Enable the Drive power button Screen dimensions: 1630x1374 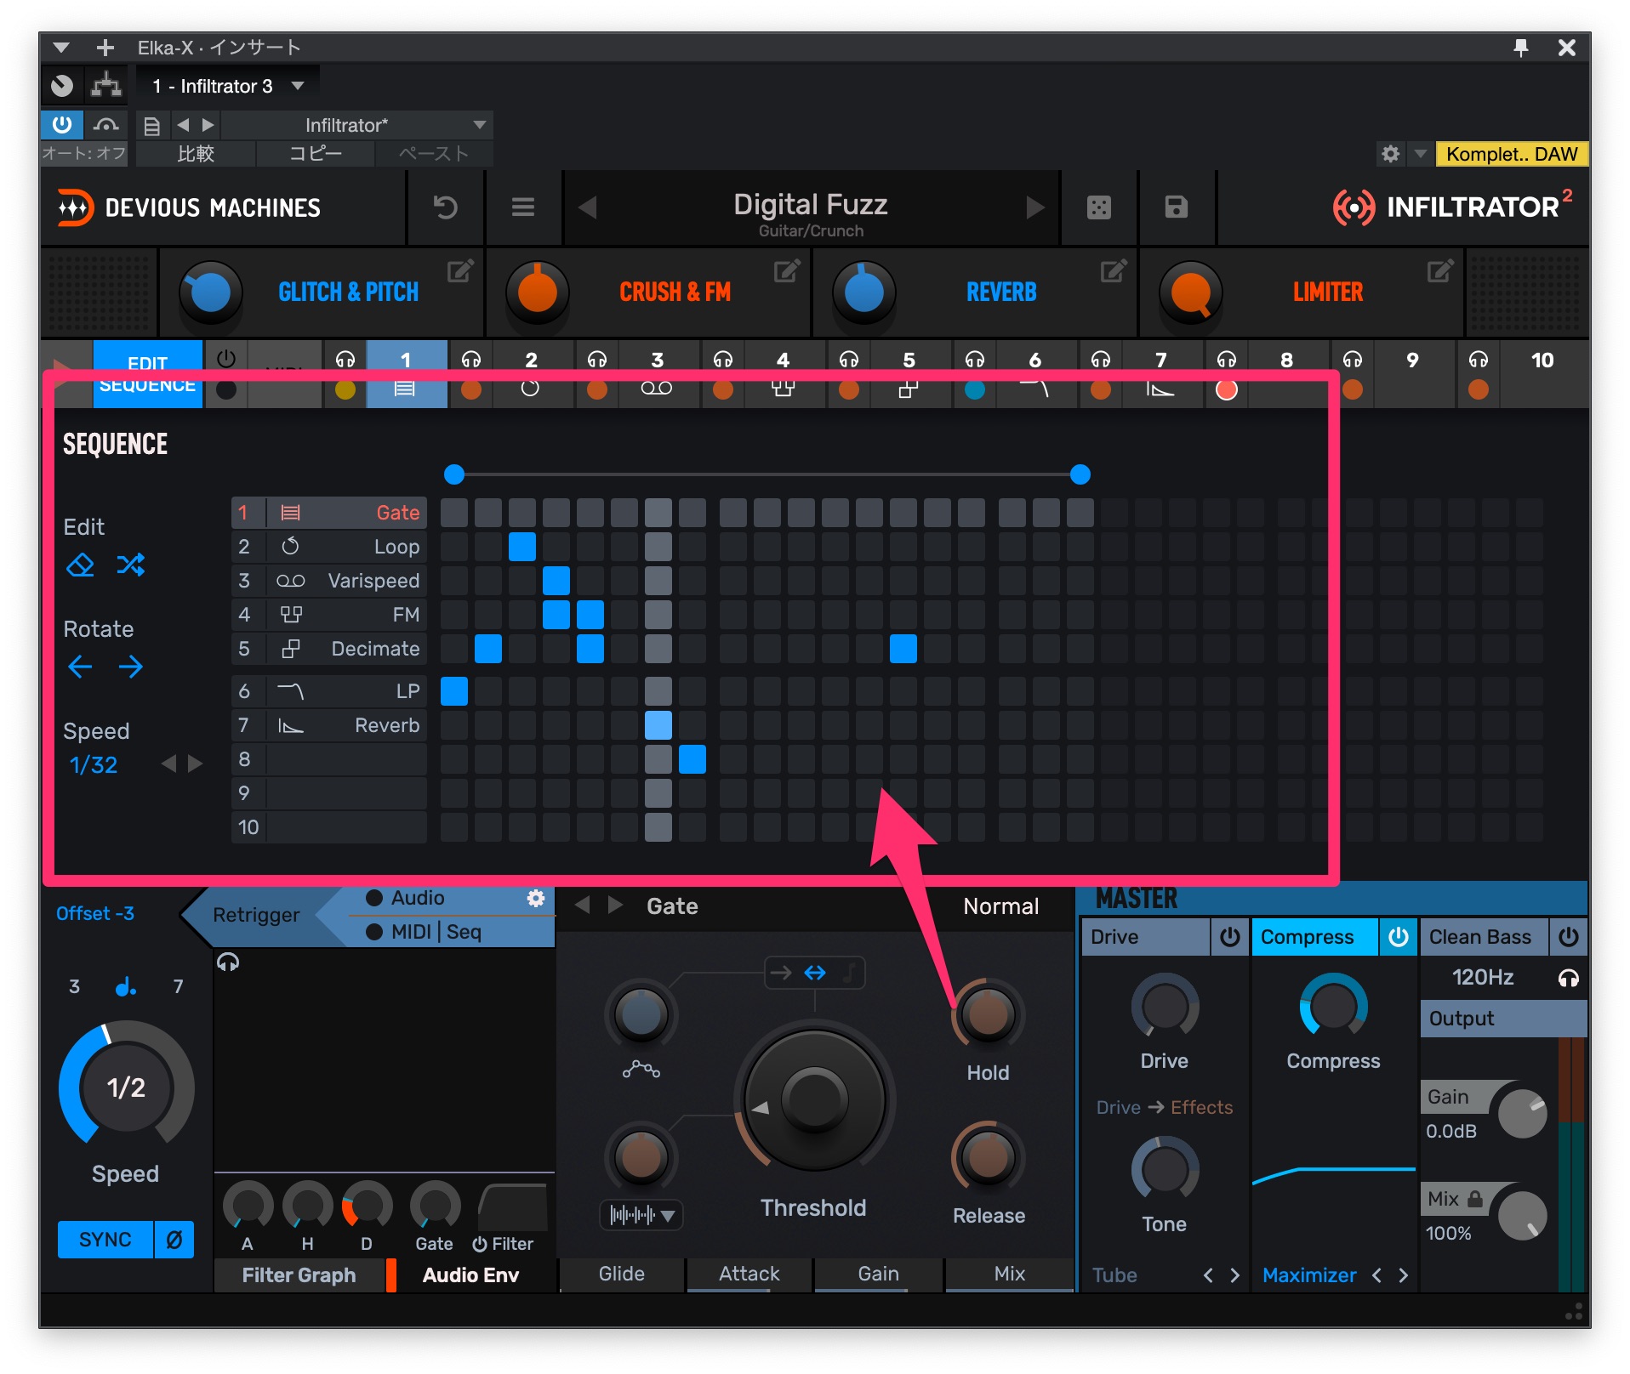coord(1229,937)
